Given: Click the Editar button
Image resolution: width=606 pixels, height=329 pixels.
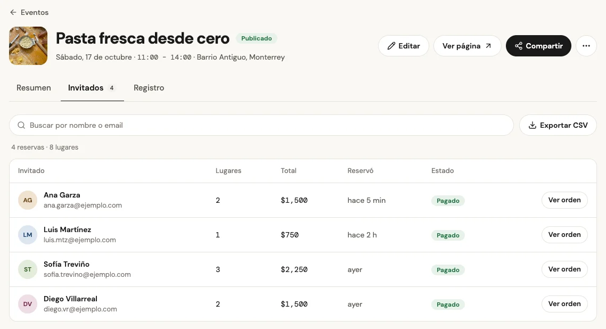Looking at the screenshot, I should pyautogui.click(x=404, y=46).
